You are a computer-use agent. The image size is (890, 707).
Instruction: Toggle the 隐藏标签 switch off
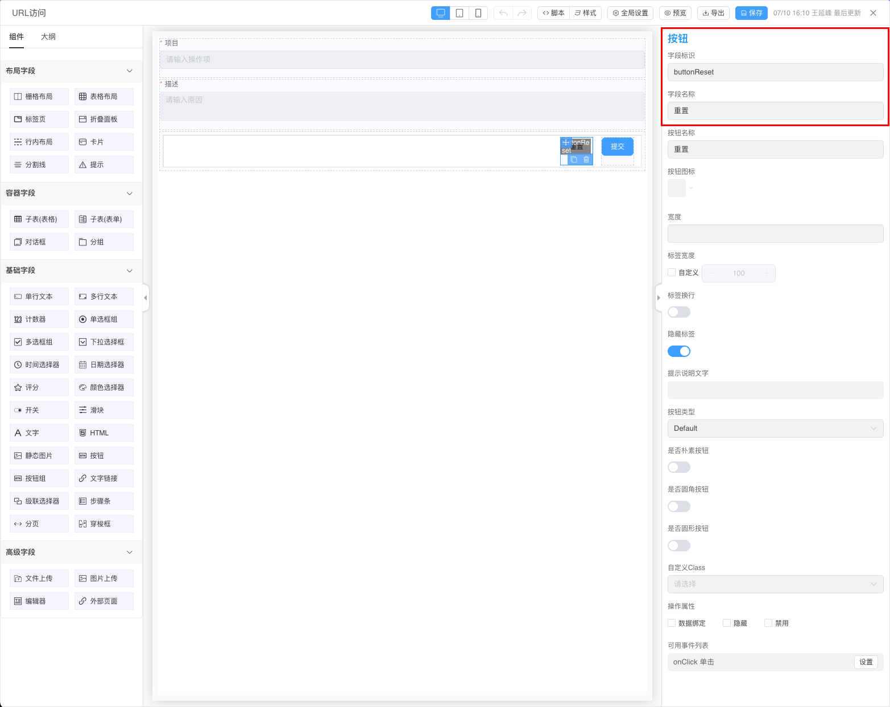pos(678,351)
